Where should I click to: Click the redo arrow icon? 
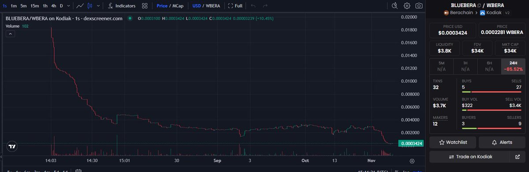[x=265, y=6]
